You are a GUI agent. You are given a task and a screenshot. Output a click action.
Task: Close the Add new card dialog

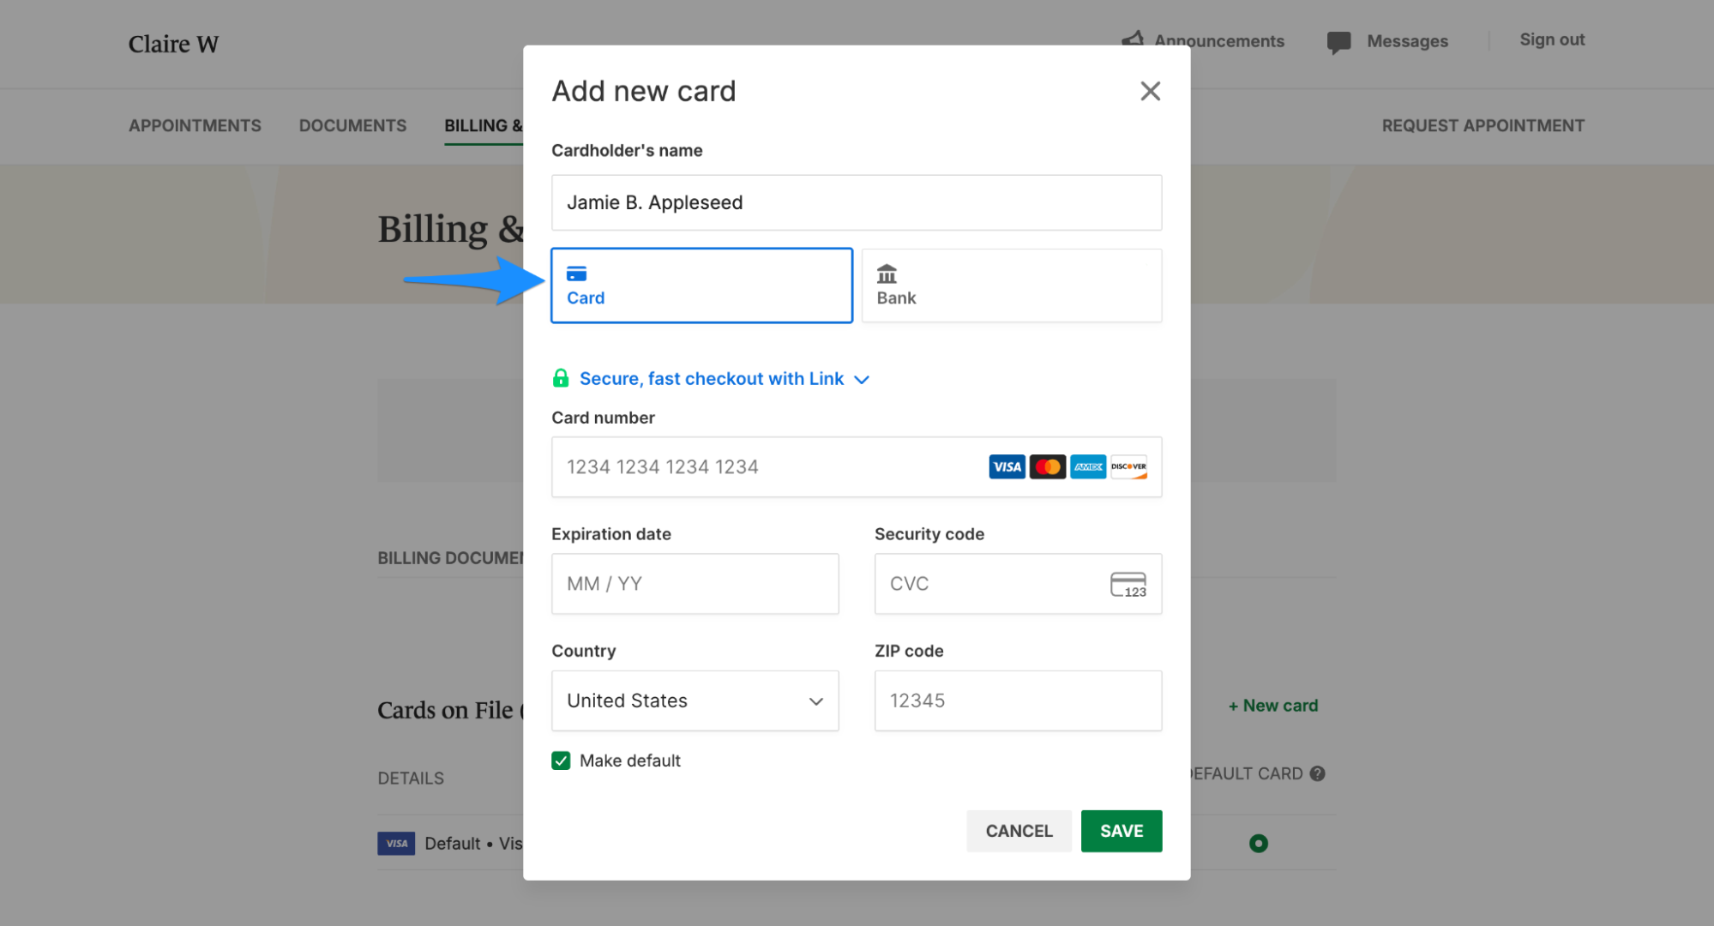[1150, 91]
